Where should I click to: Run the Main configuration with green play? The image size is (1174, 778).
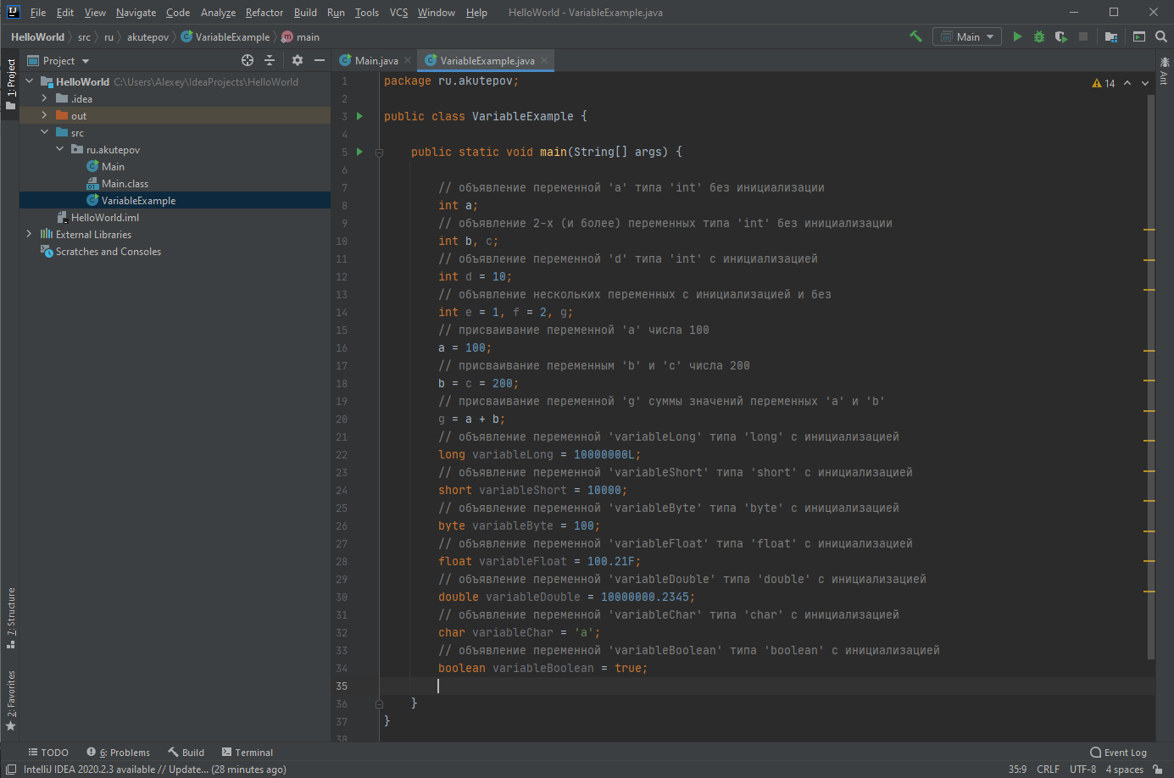point(1017,36)
